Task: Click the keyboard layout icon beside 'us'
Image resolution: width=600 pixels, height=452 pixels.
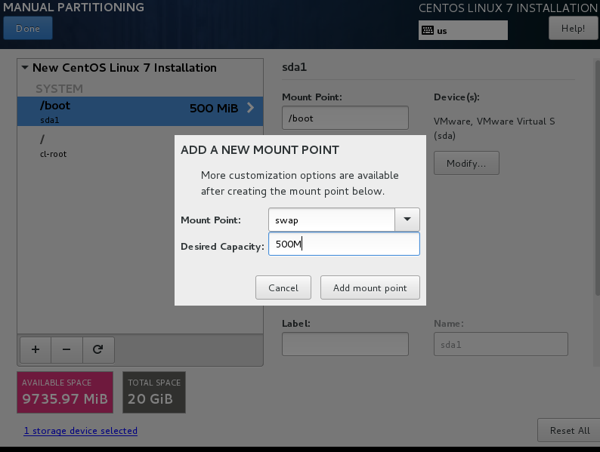Action: (428, 31)
